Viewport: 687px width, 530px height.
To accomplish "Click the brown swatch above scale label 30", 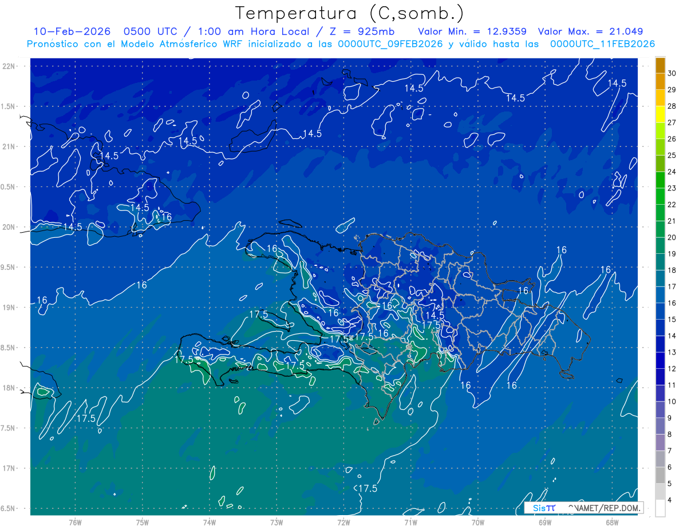I will tap(660, 66).
